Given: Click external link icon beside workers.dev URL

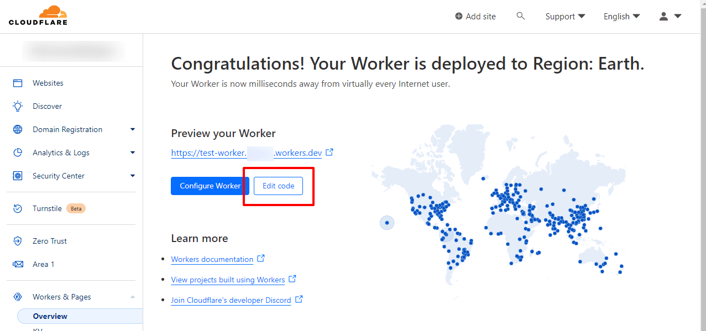Looking at the screenshot, I should click(330, 152).
